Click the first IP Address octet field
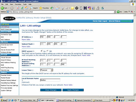This screenshot has width=136, height=102. tap(43, 37)
